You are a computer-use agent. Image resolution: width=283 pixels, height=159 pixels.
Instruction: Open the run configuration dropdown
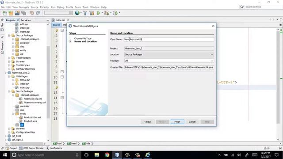58,13
